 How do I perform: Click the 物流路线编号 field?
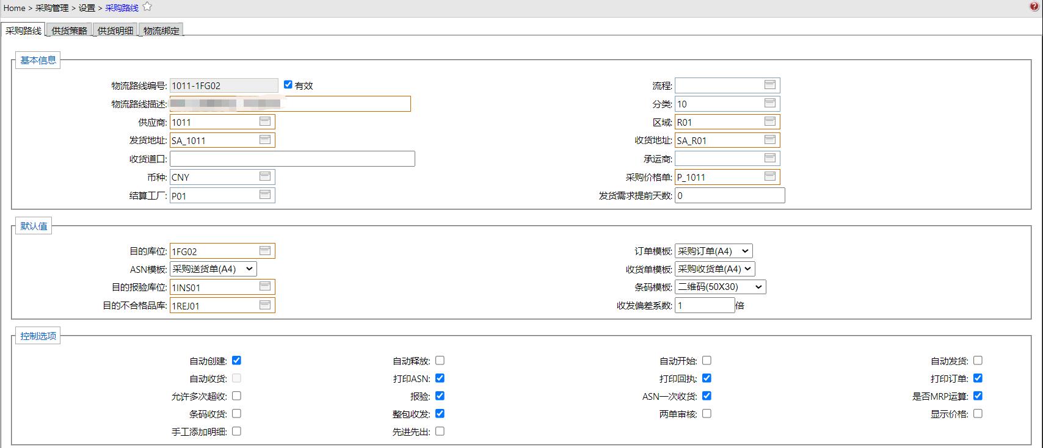tap(224, 85)
